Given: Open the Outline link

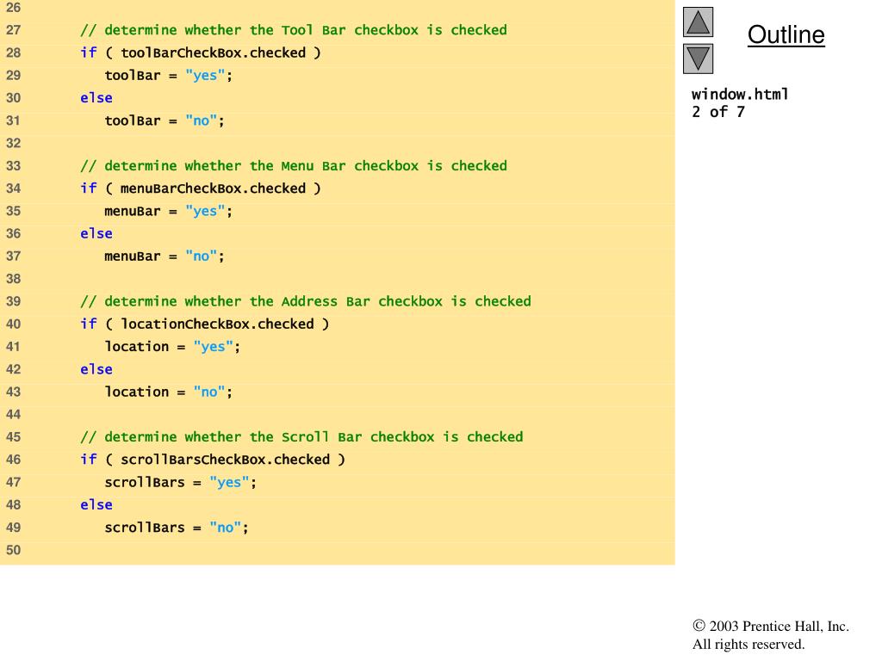Looking at the screenshot, I should pyautogui.click(x=786, y=34).
